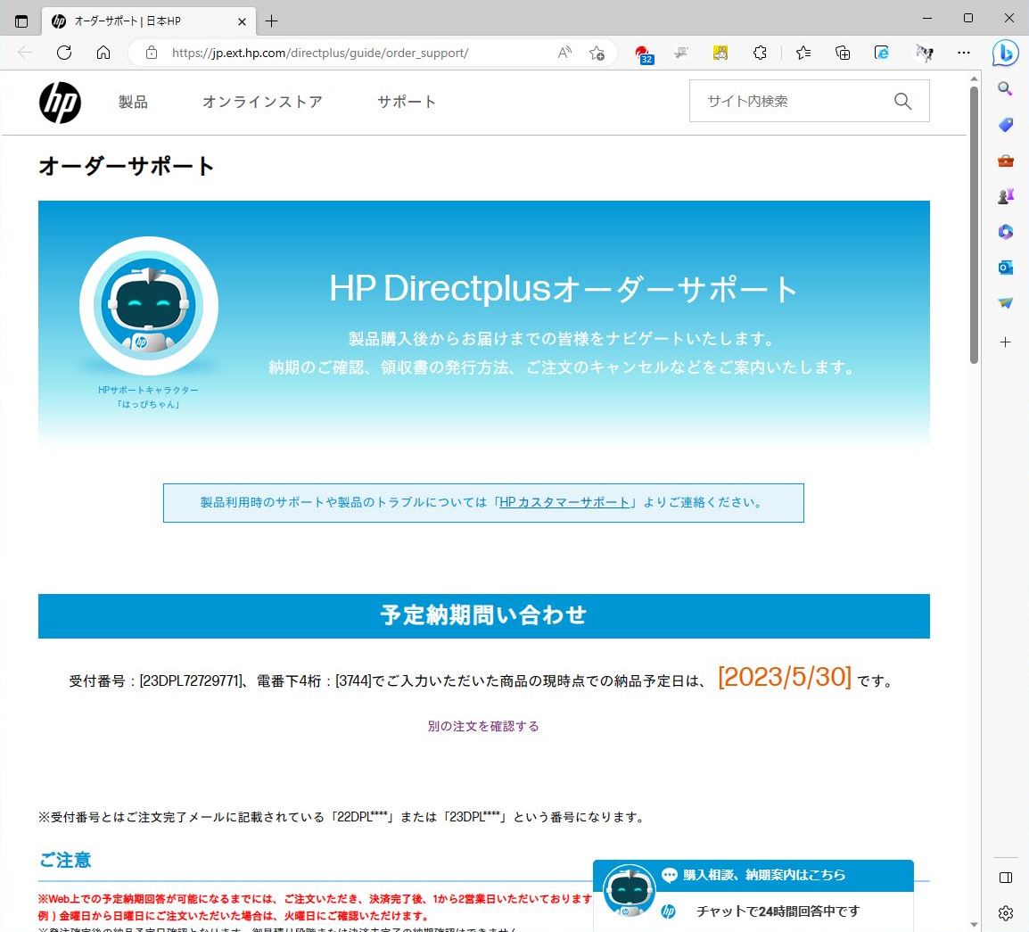Open sidebar Search icon
The width and height of the screenshot is (1029, 932).
click(x=1006, y=88)
